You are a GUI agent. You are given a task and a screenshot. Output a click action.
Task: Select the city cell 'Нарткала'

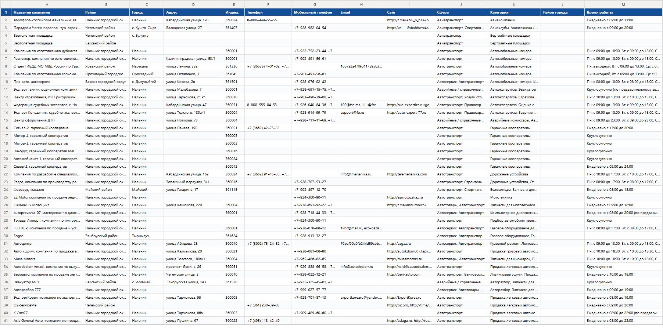(147, 66)
